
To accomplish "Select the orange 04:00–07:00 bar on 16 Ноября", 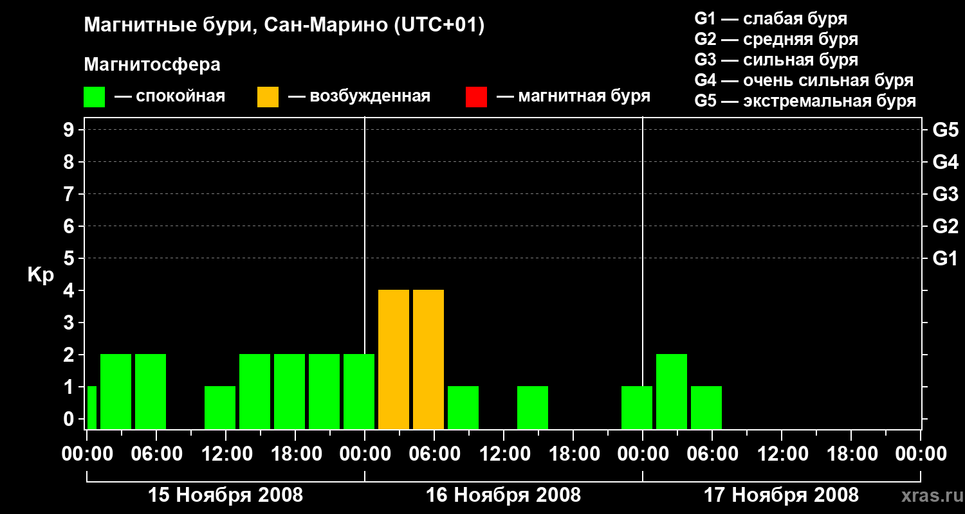I will tap(428, 359).
